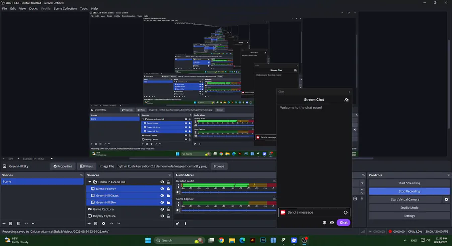
Task: Open the File menu
Action: (4, 9)
